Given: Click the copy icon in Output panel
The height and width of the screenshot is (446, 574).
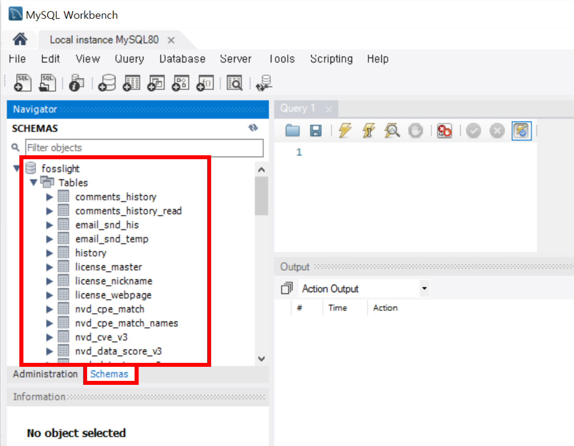Looking at the screenshot, I should (x=287, y=288).
